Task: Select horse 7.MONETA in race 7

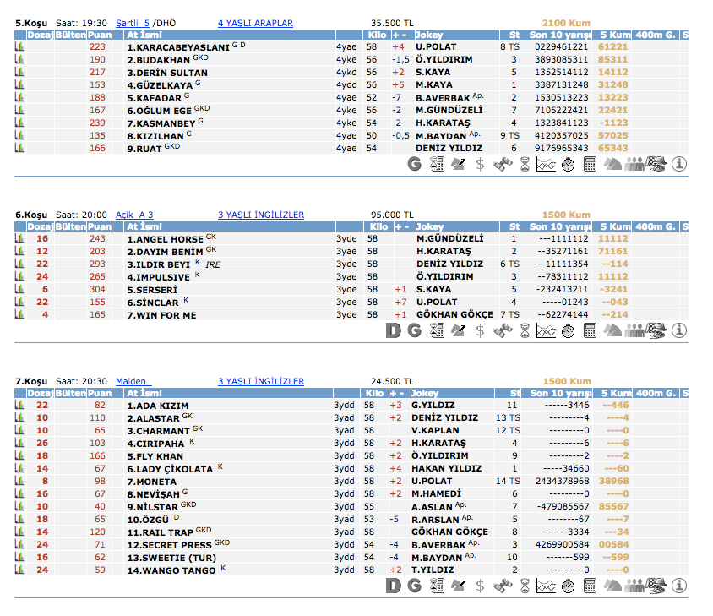Action: coord(150,482)
